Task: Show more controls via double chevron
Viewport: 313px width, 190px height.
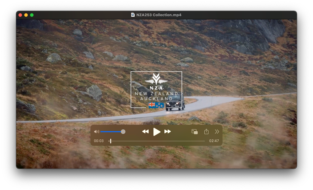Action: [217, 132]
